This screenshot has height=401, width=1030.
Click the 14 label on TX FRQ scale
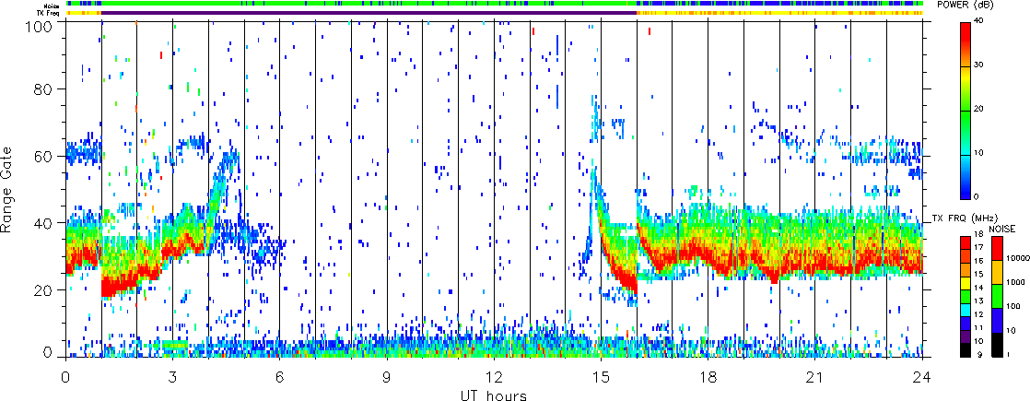[978, 288]
